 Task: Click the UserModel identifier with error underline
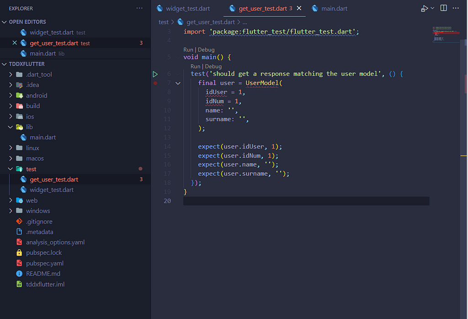(262, 83)
